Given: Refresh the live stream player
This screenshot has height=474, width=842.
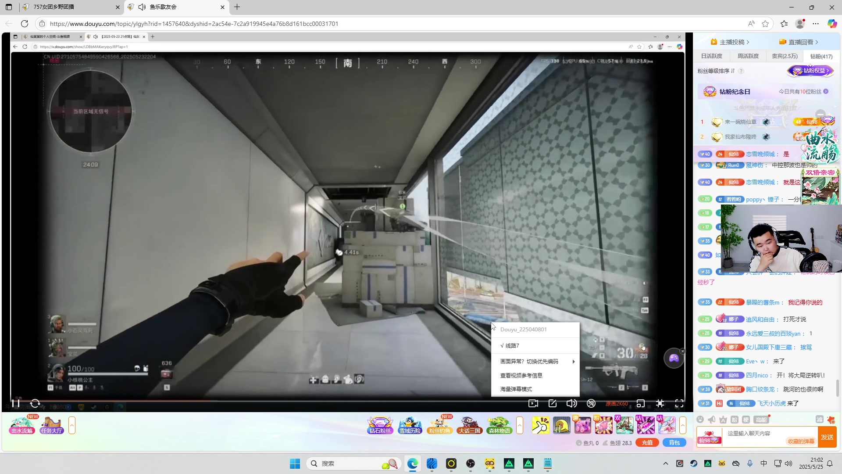Looking at the screenshot, I should click(x=35, y=403).
